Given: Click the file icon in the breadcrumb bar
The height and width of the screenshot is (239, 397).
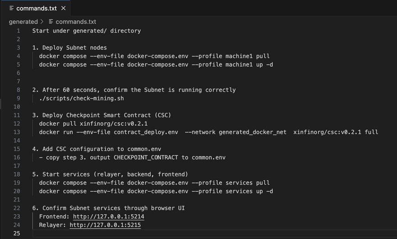Looking at the screenshot, I should point(51,22).
